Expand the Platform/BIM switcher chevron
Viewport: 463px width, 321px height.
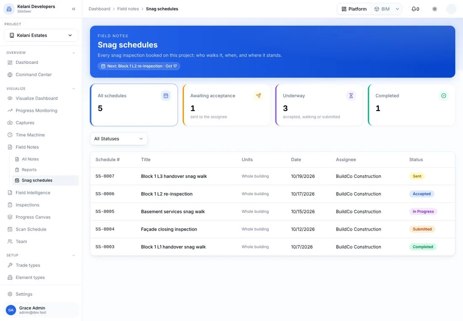[397, 9]
